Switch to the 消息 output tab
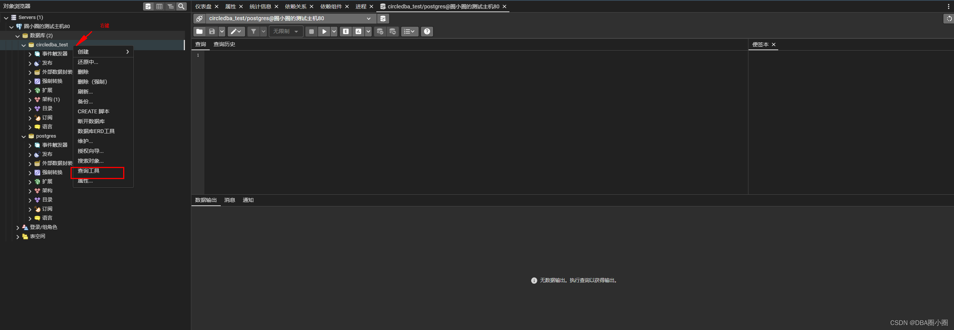Image resolution: width=954 pixels, height=330 pixels. click(x=230, y=200)
